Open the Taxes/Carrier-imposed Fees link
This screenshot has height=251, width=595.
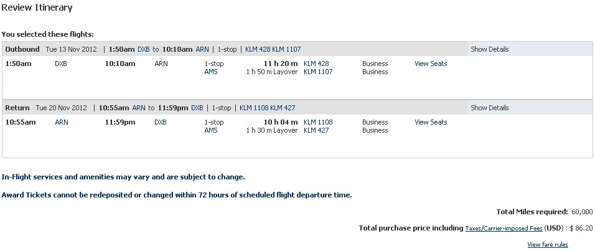[504, 229]
